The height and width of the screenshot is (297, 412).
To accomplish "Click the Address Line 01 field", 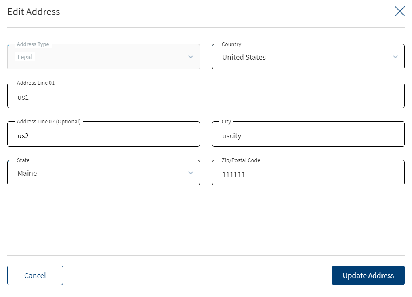I will tap(206, 96).
